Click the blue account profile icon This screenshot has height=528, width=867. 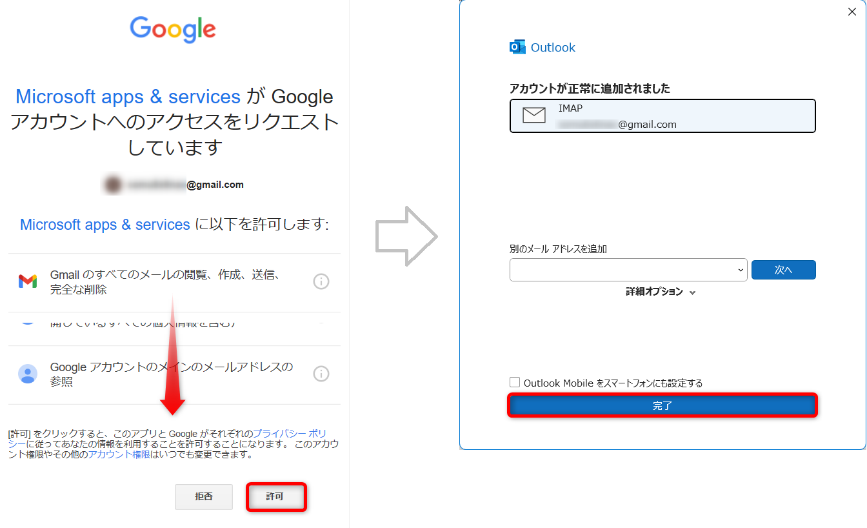28,374
